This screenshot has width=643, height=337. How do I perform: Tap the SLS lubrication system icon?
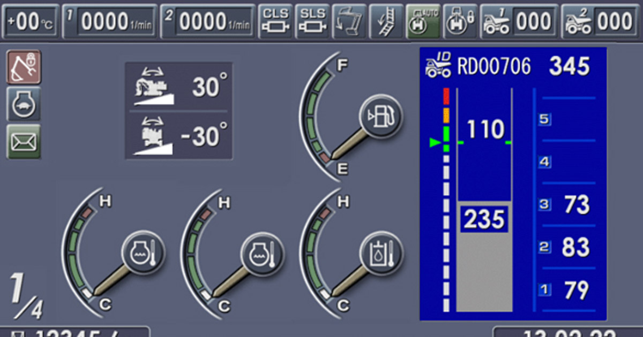(x=312, y=21)
